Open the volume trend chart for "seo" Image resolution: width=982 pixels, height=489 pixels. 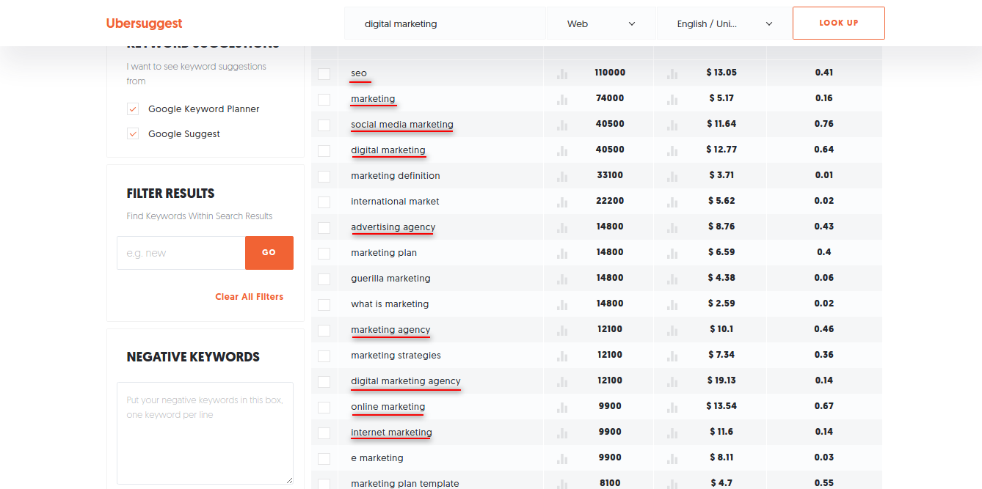tap(561, 73)
